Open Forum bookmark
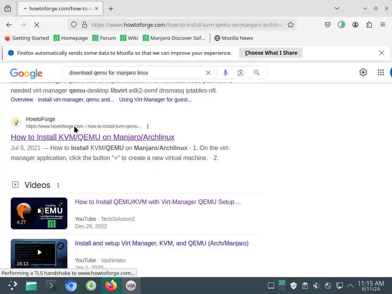The image size is (392, 294). 104,38
